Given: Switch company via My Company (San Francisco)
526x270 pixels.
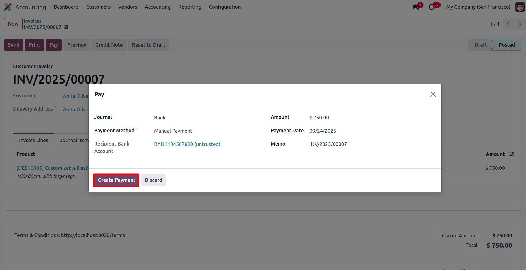Looking at the screenshot, I should [478, 7].
